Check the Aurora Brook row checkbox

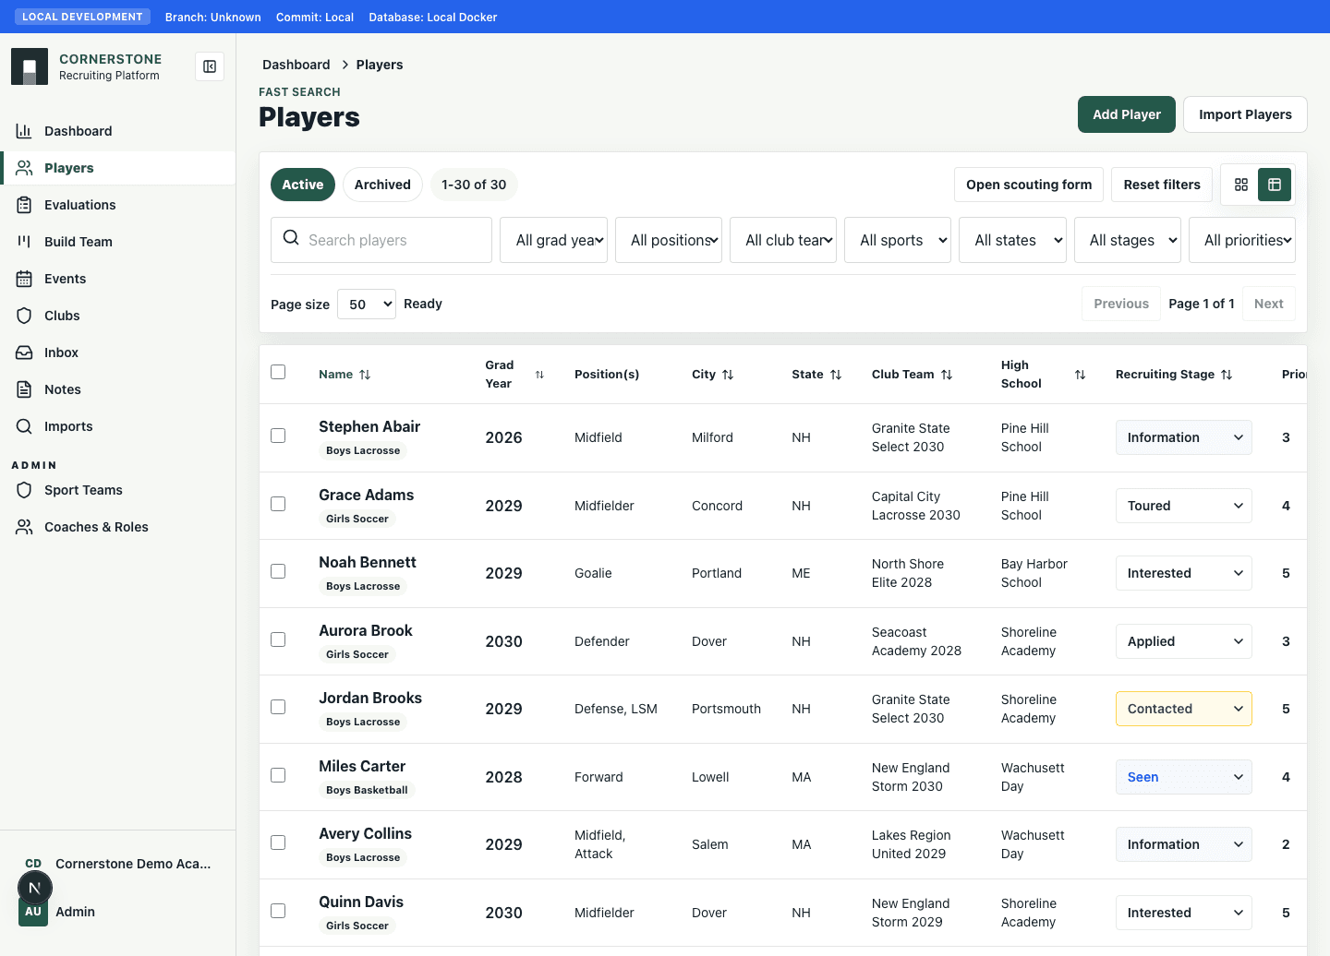(x=278, y=639)
